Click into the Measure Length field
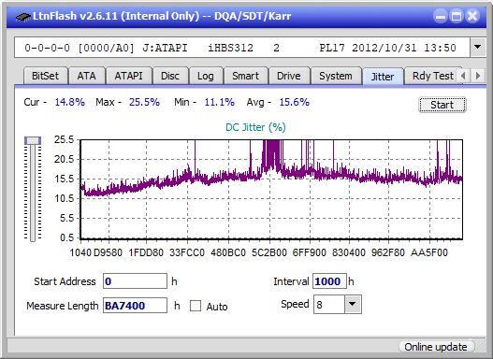Image resolution: width=493 pixels, height=359 pixels. pyautogui.click(x=135, y=306)
